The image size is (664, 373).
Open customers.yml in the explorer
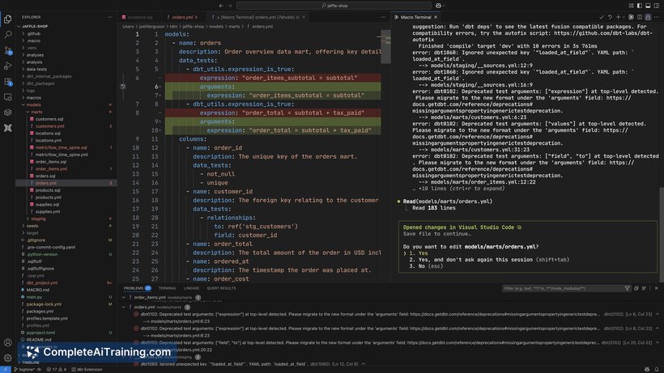point(49,126)
